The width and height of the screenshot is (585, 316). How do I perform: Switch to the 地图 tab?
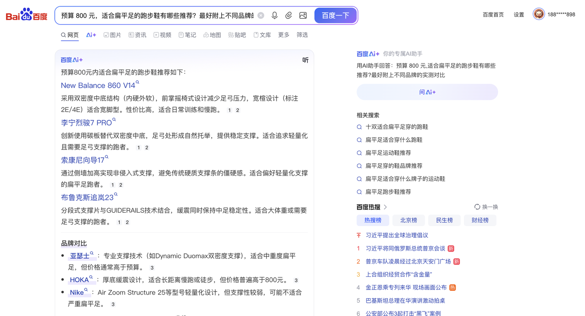[x=212, y=35]
